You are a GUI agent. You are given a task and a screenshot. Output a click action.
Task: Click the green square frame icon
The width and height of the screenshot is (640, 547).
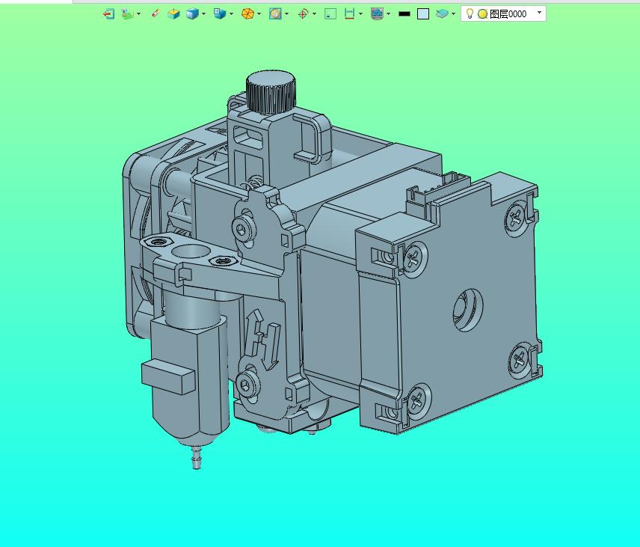coord(330,14)
